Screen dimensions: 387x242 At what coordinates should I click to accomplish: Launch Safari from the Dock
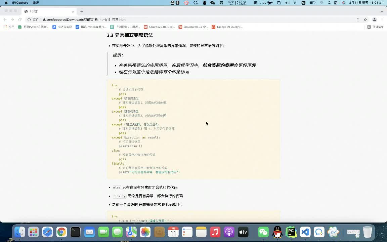pos(47,232)
